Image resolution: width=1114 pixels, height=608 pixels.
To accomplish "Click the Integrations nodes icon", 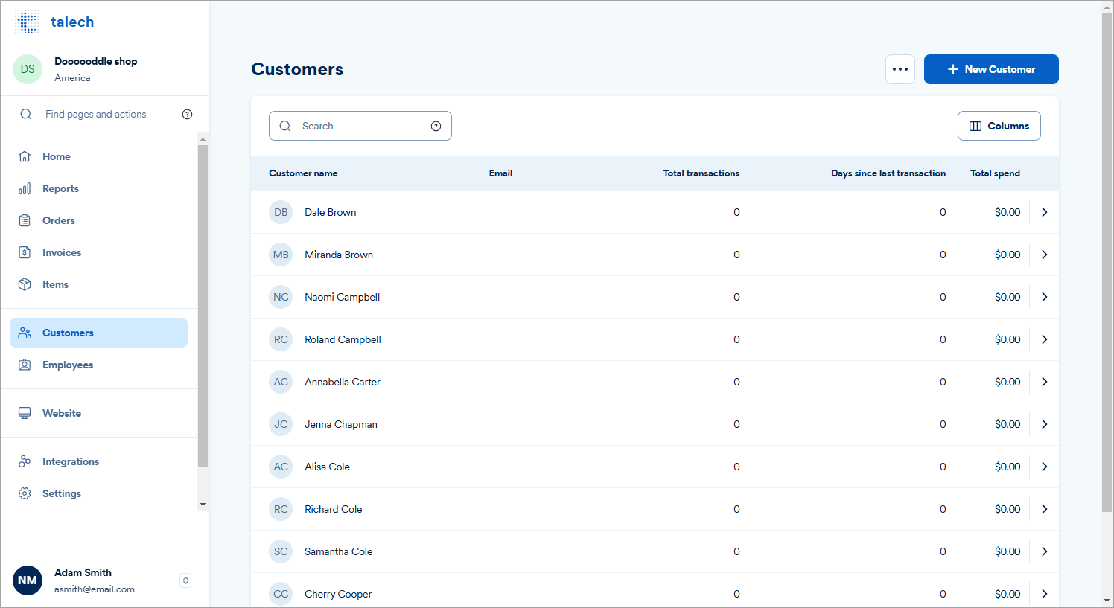I will (x=25, y=461).
